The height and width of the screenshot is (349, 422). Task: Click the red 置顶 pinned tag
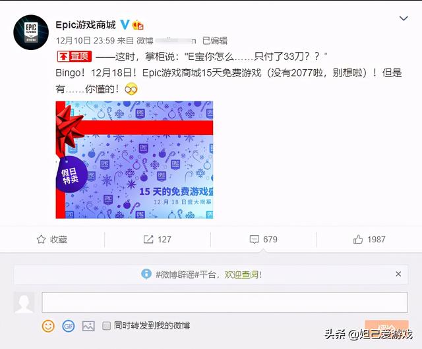tap(75, 57)
